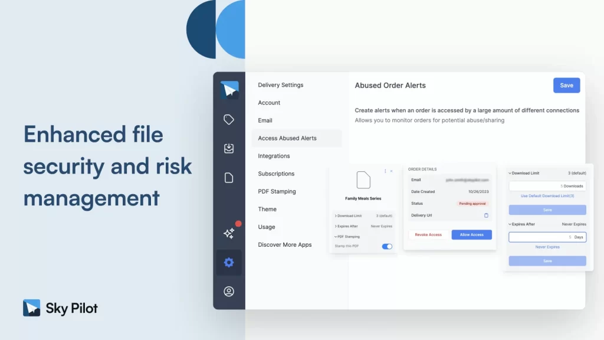Collapse the PDF Stamping section
Screen dimensions: 604x340
[347, 237]
